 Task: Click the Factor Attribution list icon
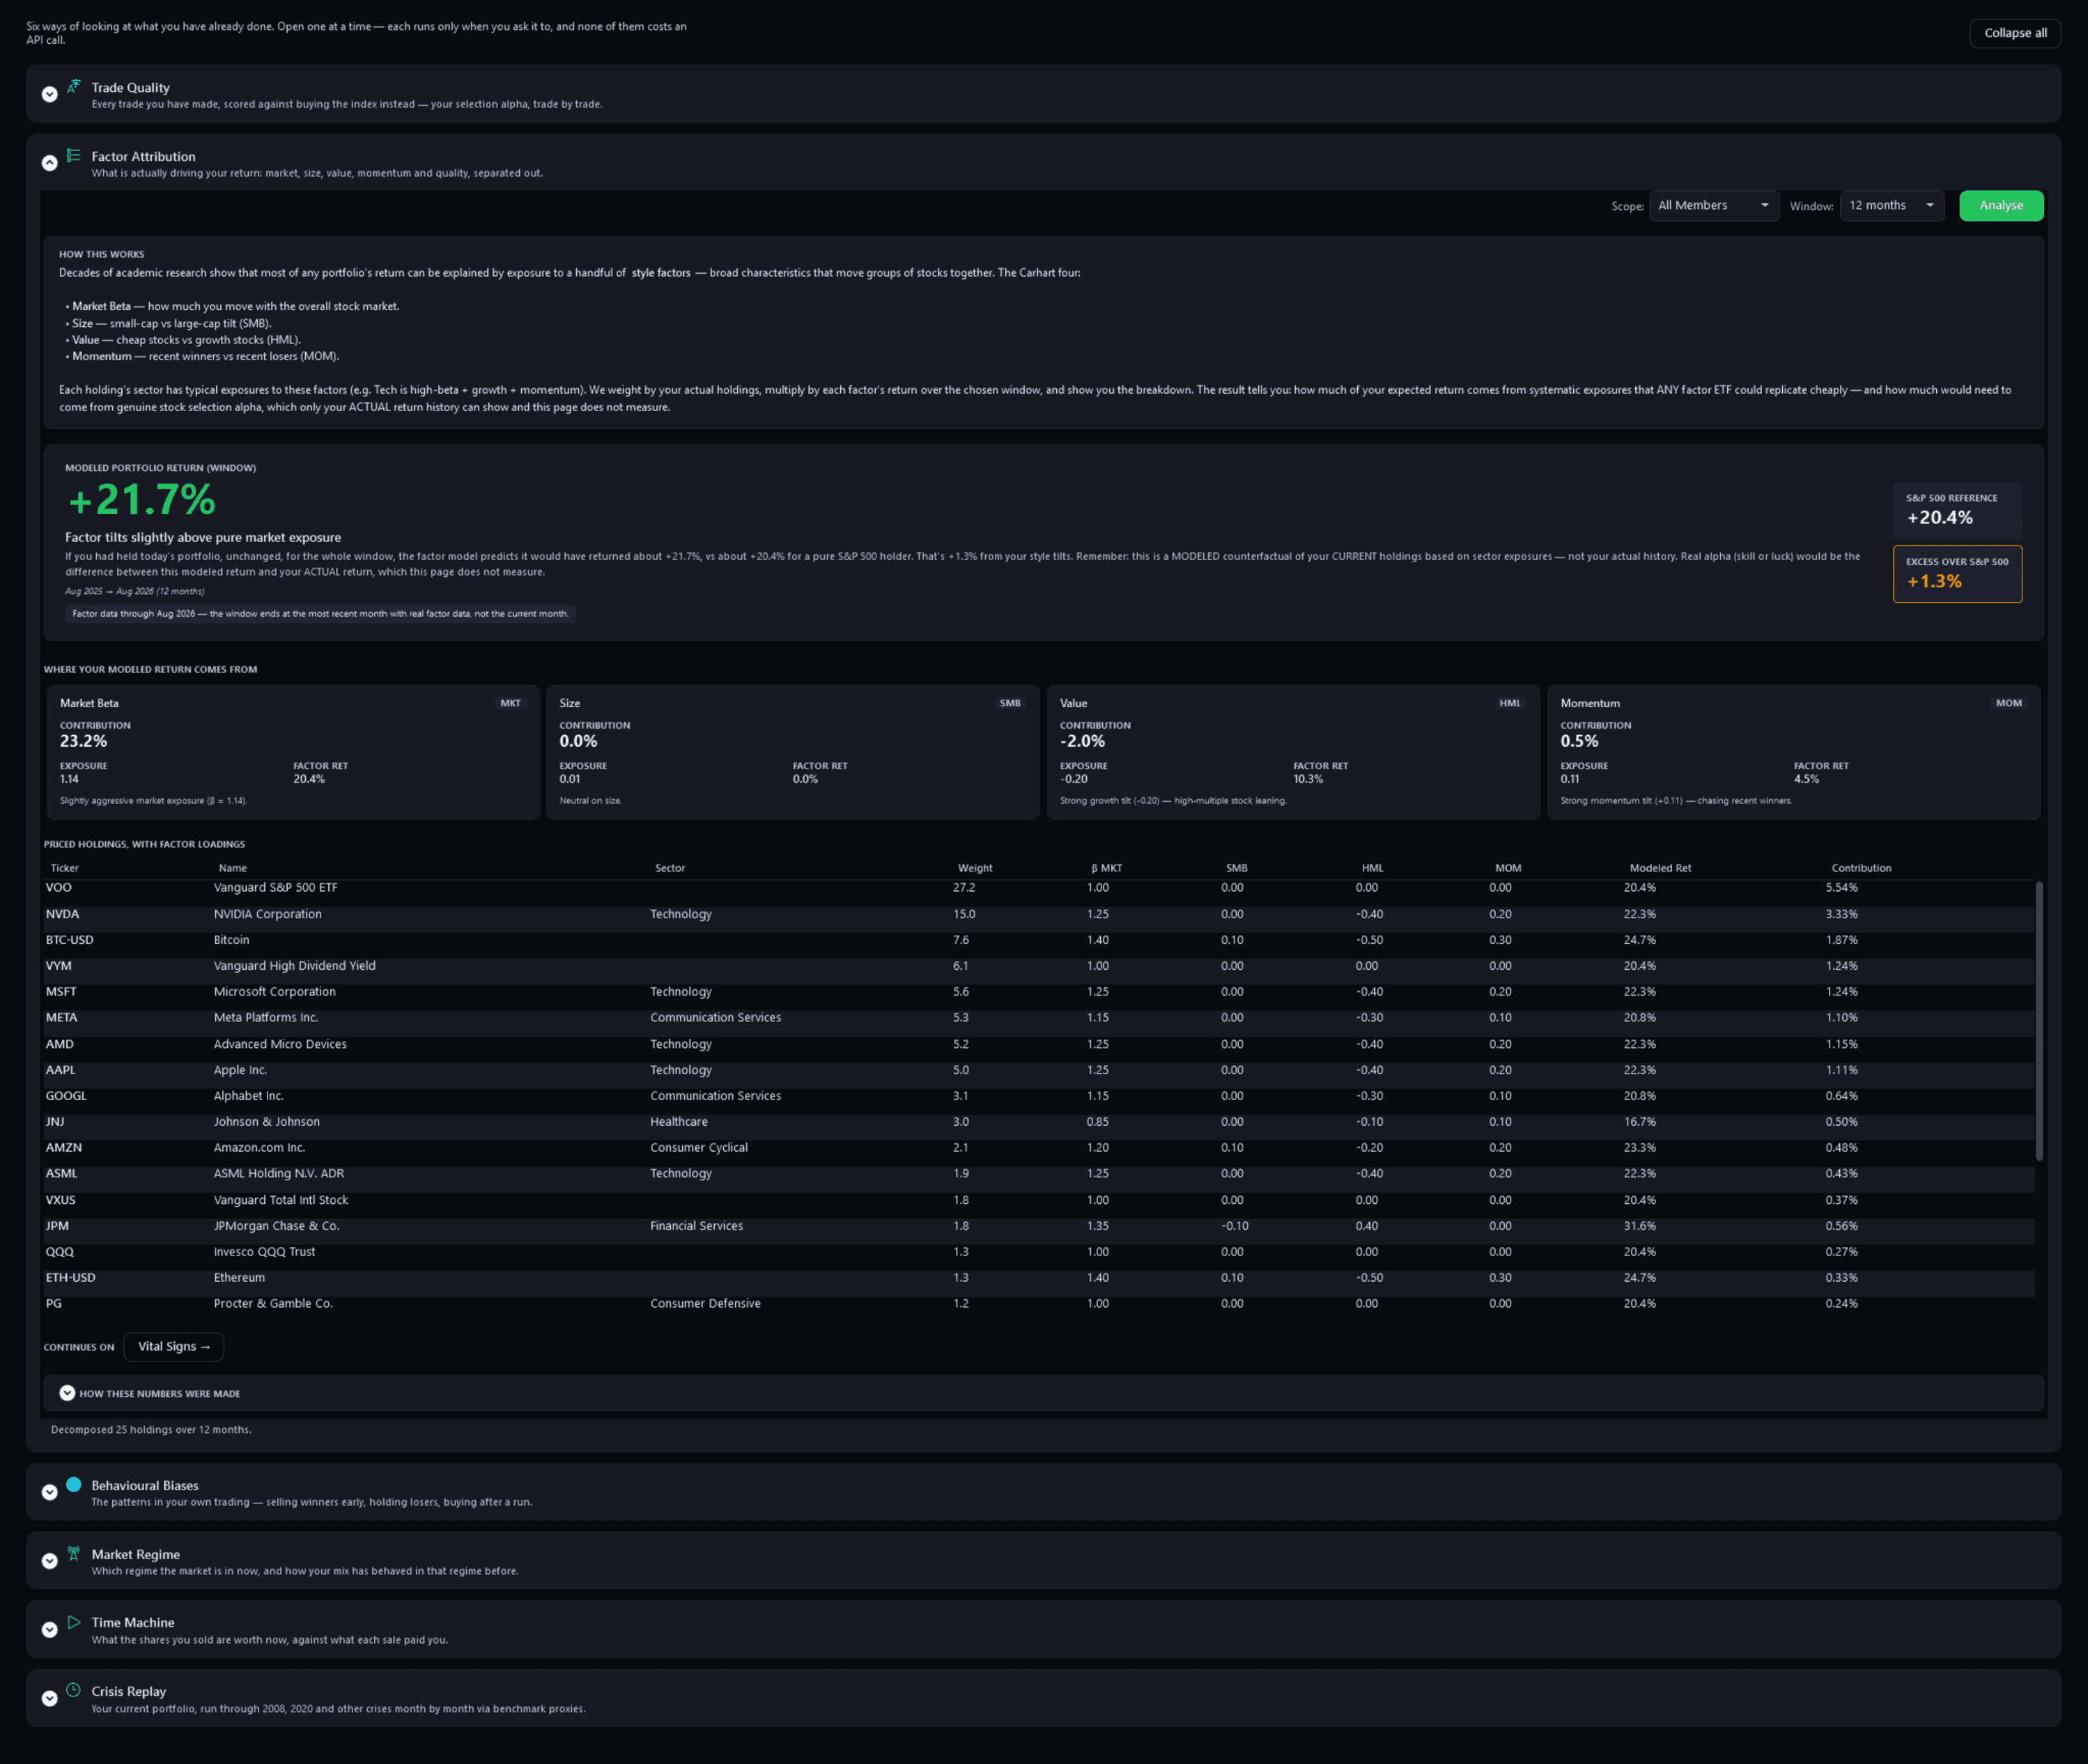pos(73,155)
